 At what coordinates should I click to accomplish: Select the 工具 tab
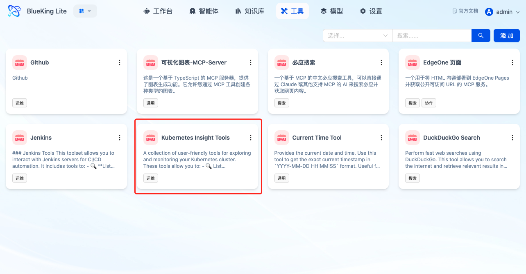point(292,11)
